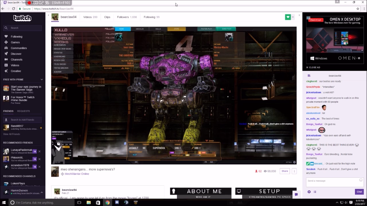This screenshot has width=367, height=206.
Task: Open File Explorer from the taskbar
Action: click(x=89, y=203)
